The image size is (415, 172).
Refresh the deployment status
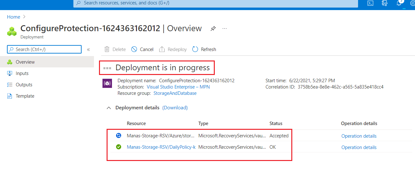click(204, 49)
